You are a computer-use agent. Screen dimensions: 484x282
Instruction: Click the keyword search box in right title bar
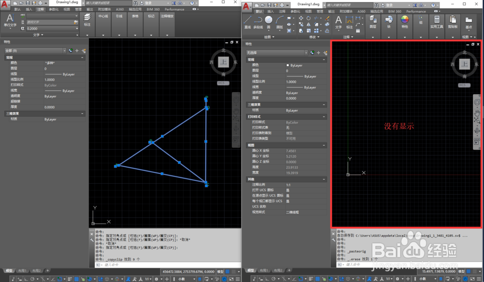(349, 5)
